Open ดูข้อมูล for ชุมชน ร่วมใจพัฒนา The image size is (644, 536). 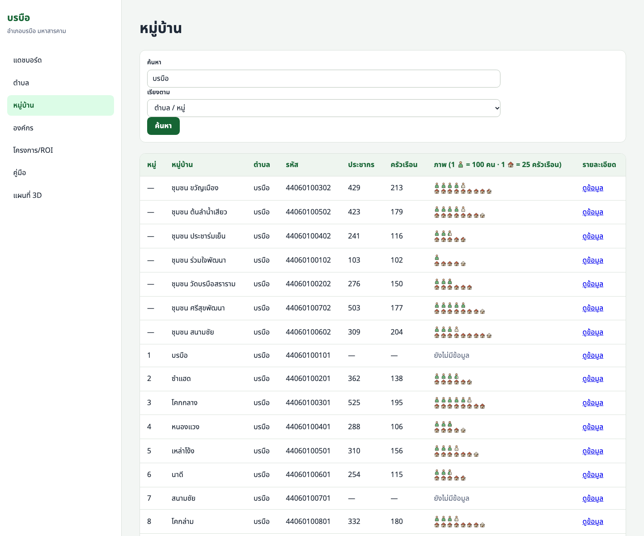pos(593,260)
